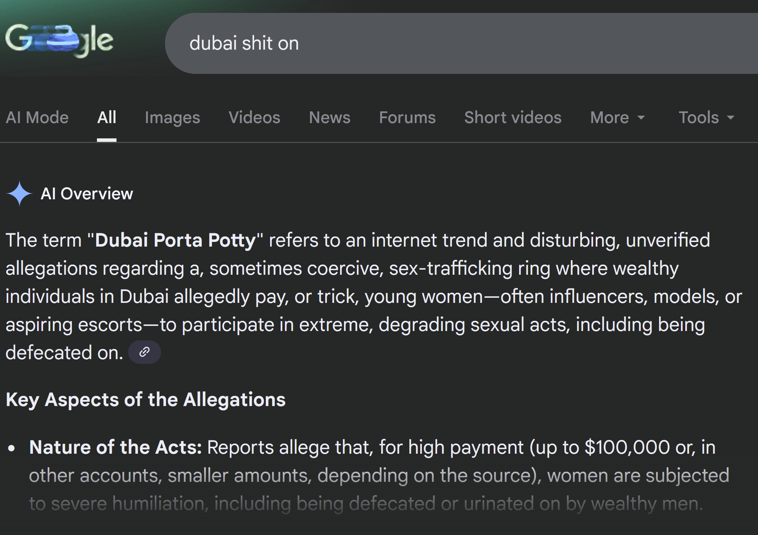
Task: Expand the More dropdown menu
Action: (x=617, y=118)
